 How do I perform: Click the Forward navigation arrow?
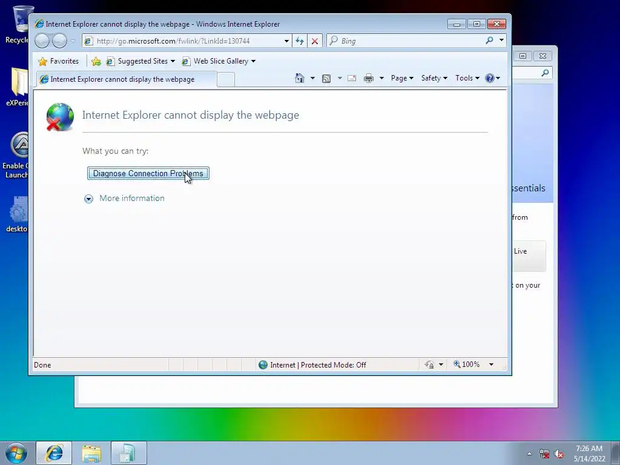tap(60, 41)
